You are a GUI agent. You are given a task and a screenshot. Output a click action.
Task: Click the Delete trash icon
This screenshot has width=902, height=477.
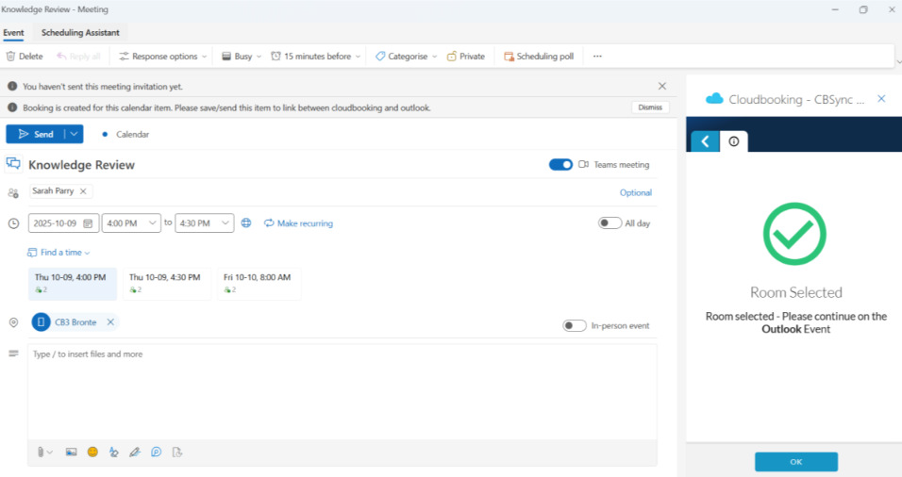(x=11, y=57)
